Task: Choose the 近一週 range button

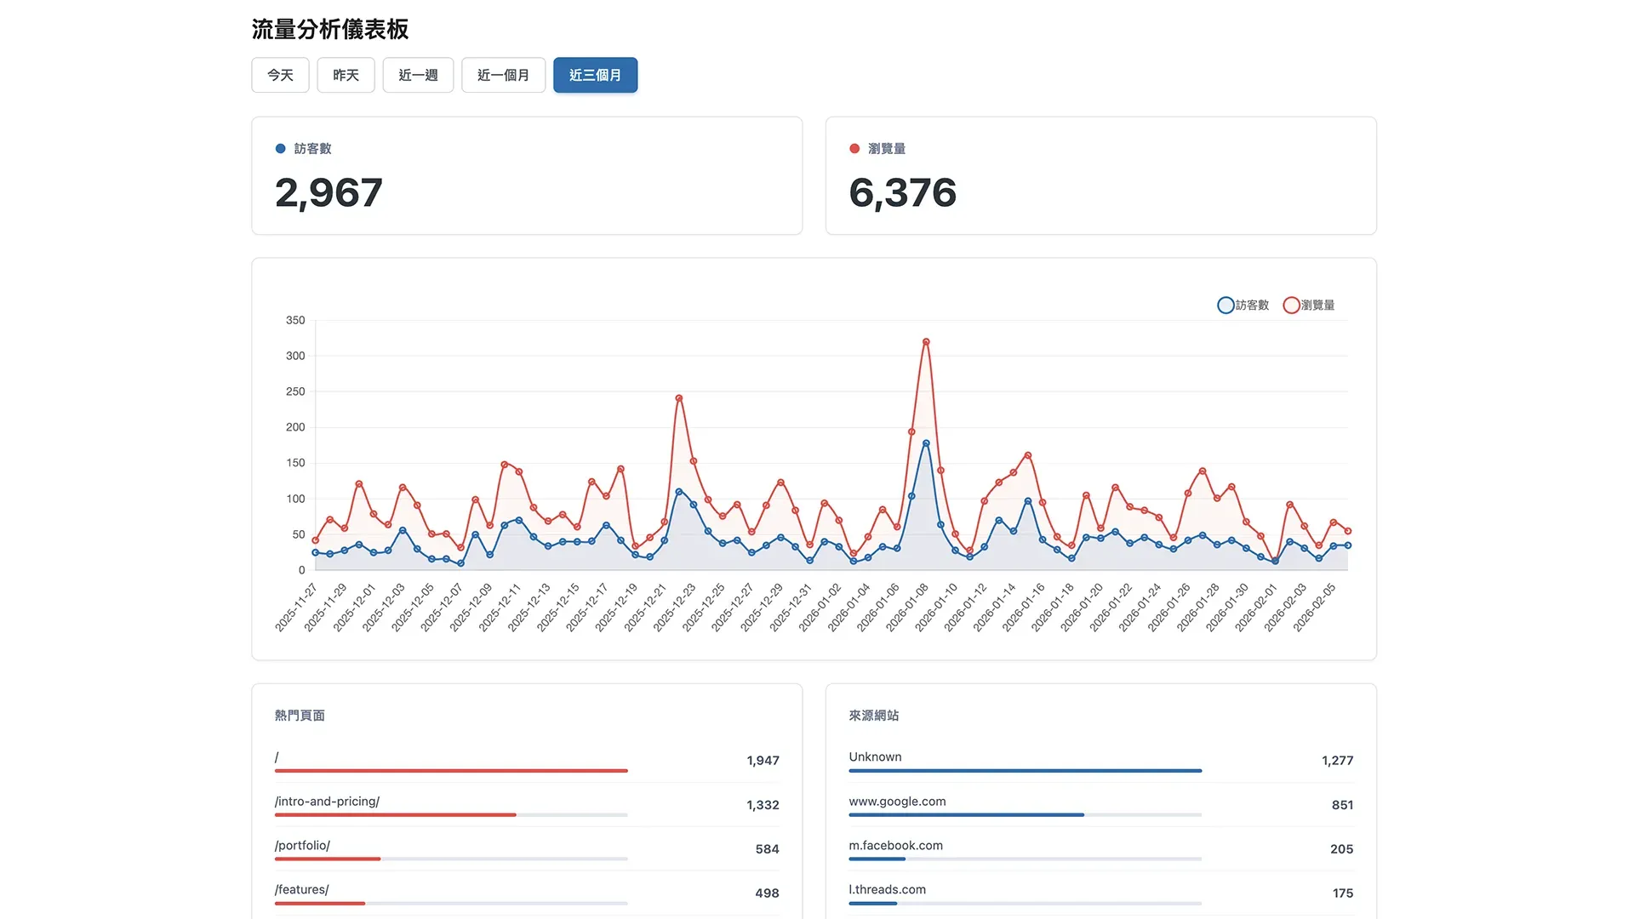Action: pos(418,75)
